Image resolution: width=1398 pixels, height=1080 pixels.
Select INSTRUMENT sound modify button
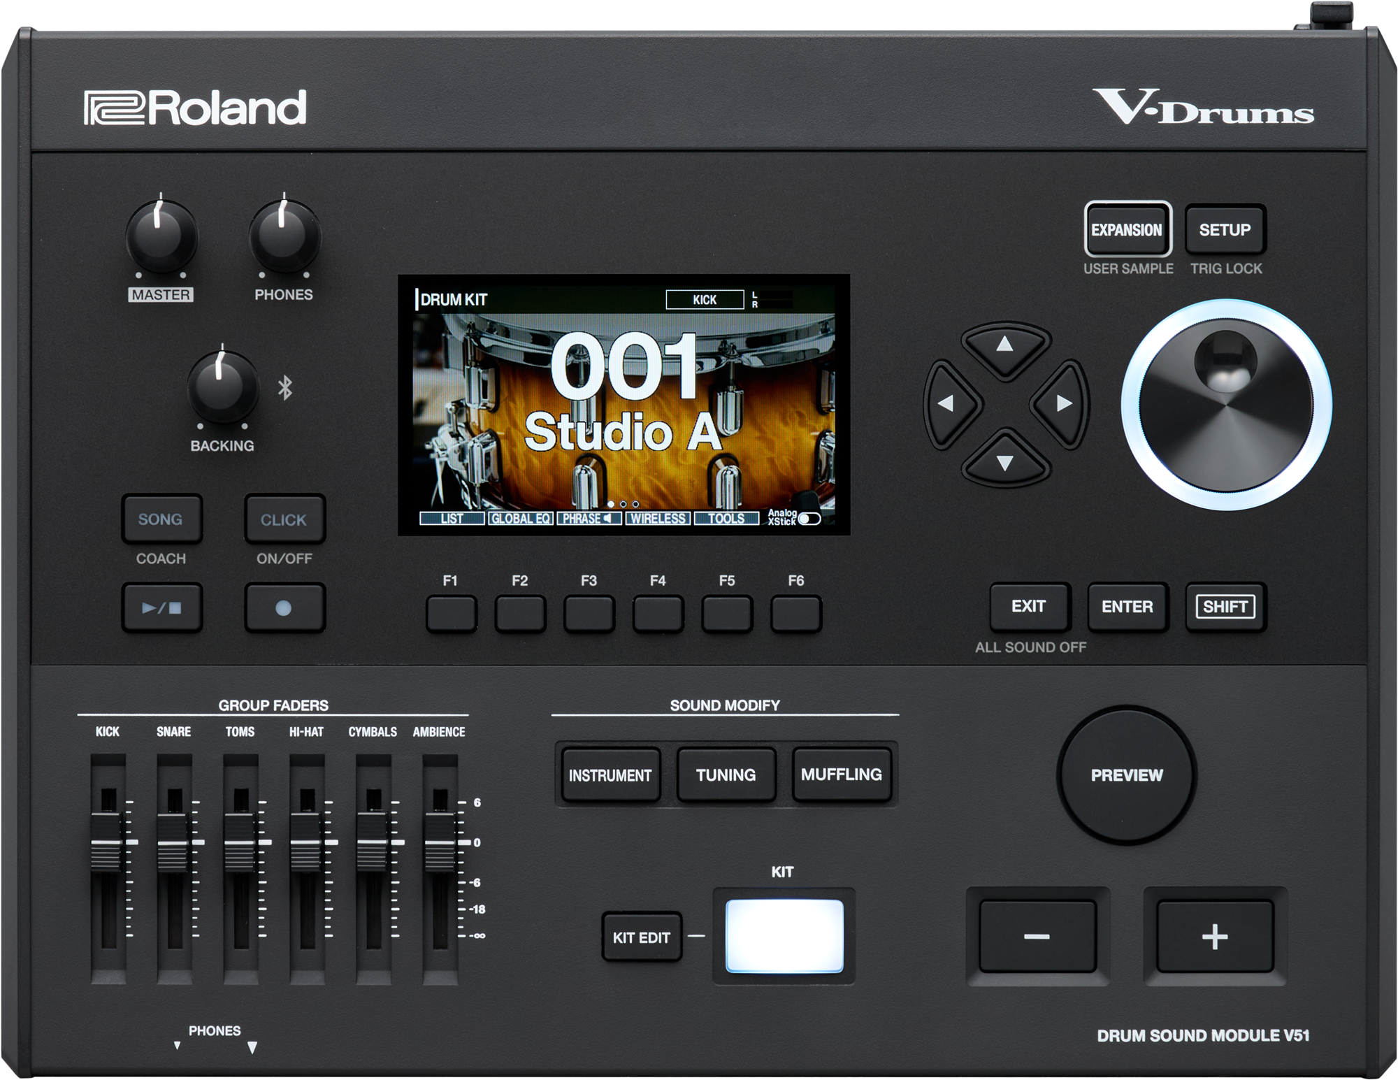[611, 775]
